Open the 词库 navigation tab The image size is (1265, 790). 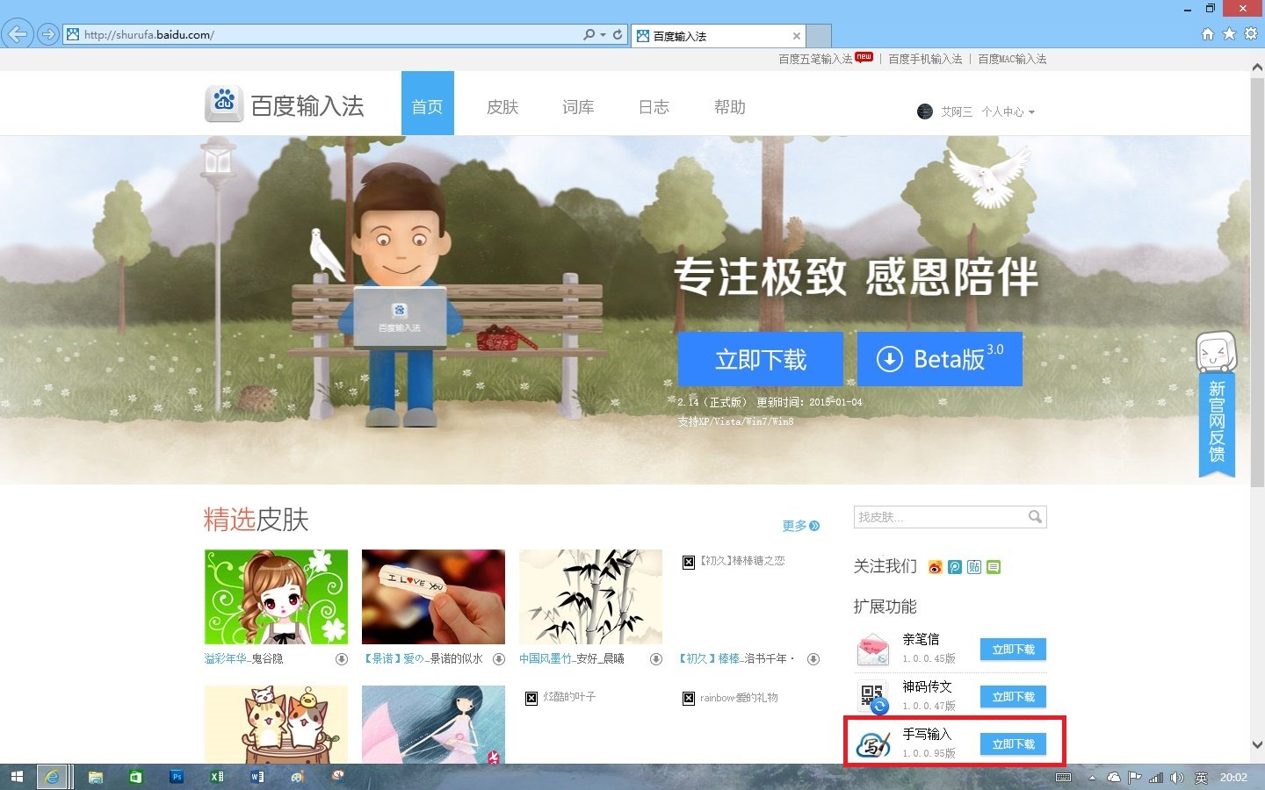pos(578,107)
